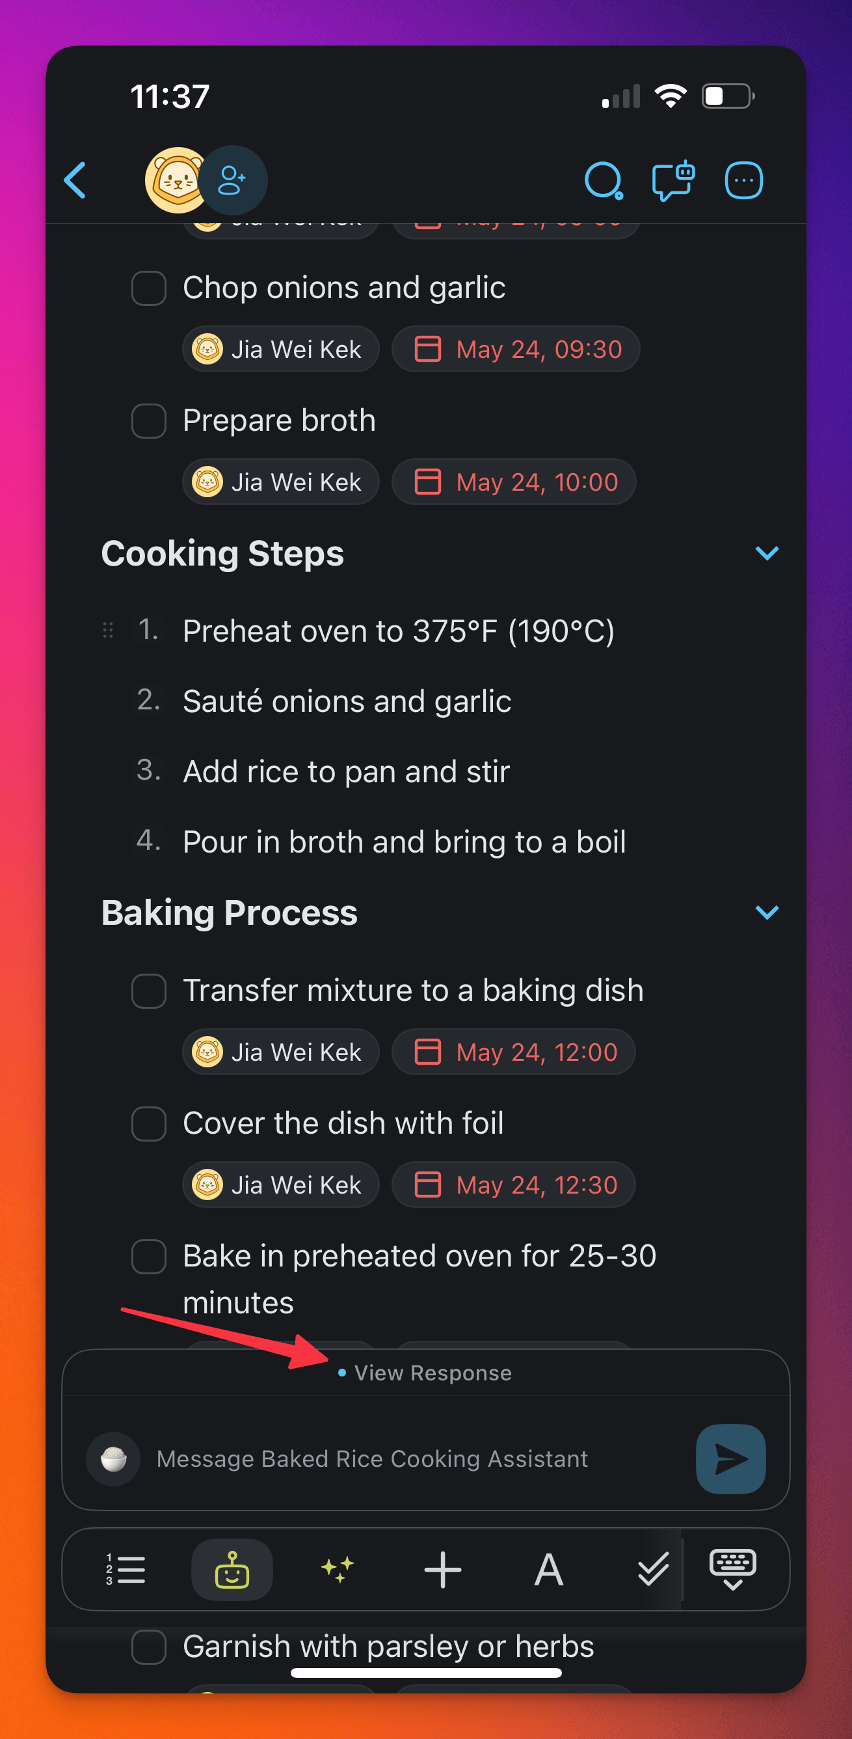
Task: Open search with magnifier icon
Action: click(x=602, y=180)
